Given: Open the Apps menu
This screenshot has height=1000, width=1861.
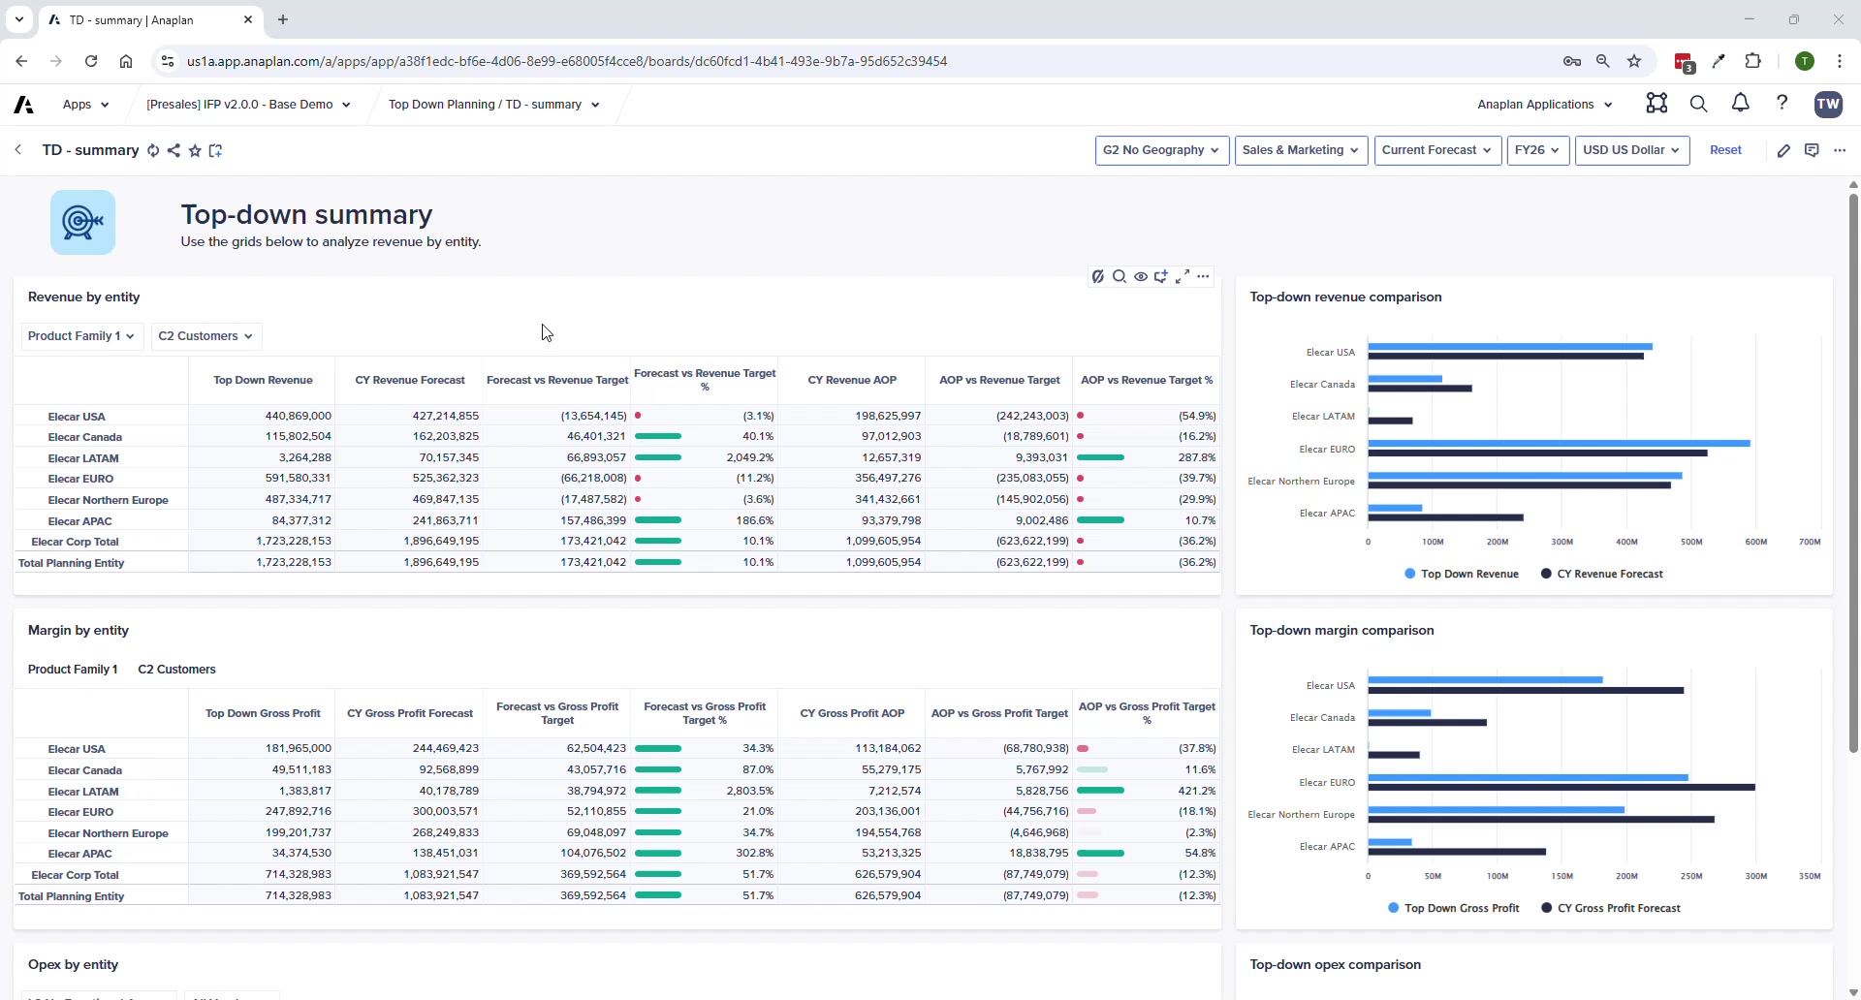Looking at the screenshot, I should (x=85, y=105).
